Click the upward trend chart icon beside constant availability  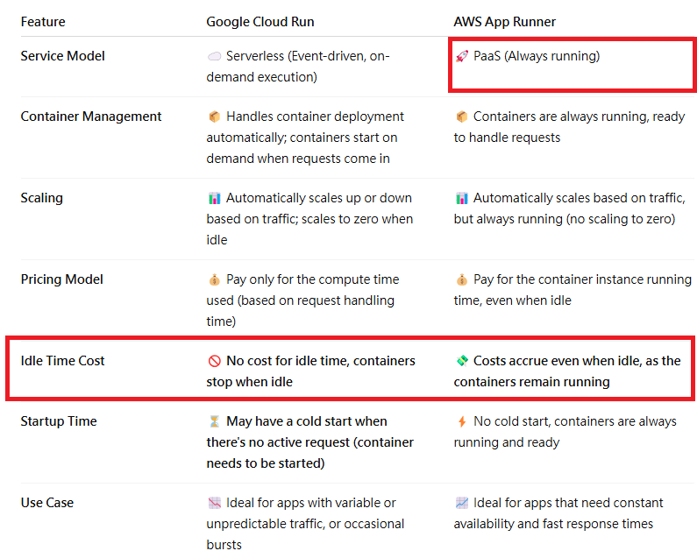tap(462, 503)
